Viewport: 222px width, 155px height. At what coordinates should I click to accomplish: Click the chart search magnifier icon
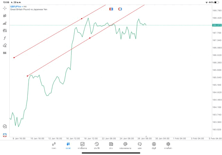point(5,127)
